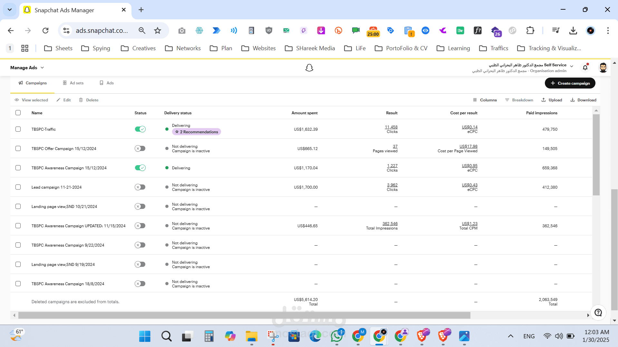Open the 2 Recommendations badge
Screen dimensions: 618x347
tap(197, 132)
